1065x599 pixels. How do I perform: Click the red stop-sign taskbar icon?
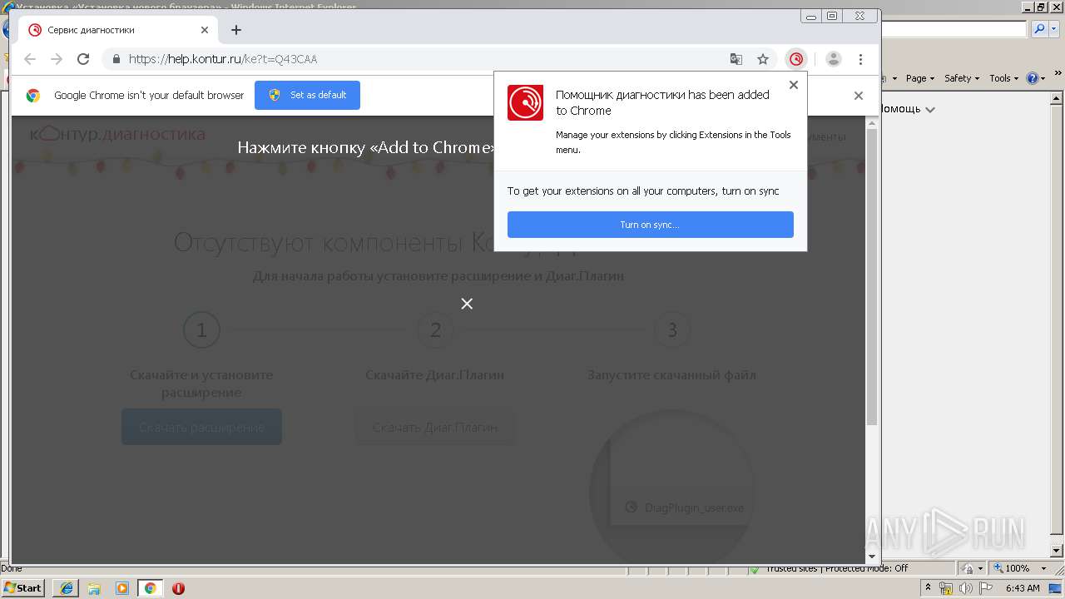(x=178, y=588)
